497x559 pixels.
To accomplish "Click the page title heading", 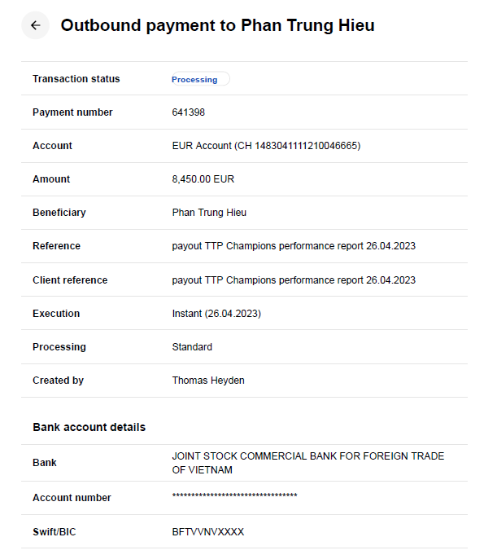I will 217,25.
